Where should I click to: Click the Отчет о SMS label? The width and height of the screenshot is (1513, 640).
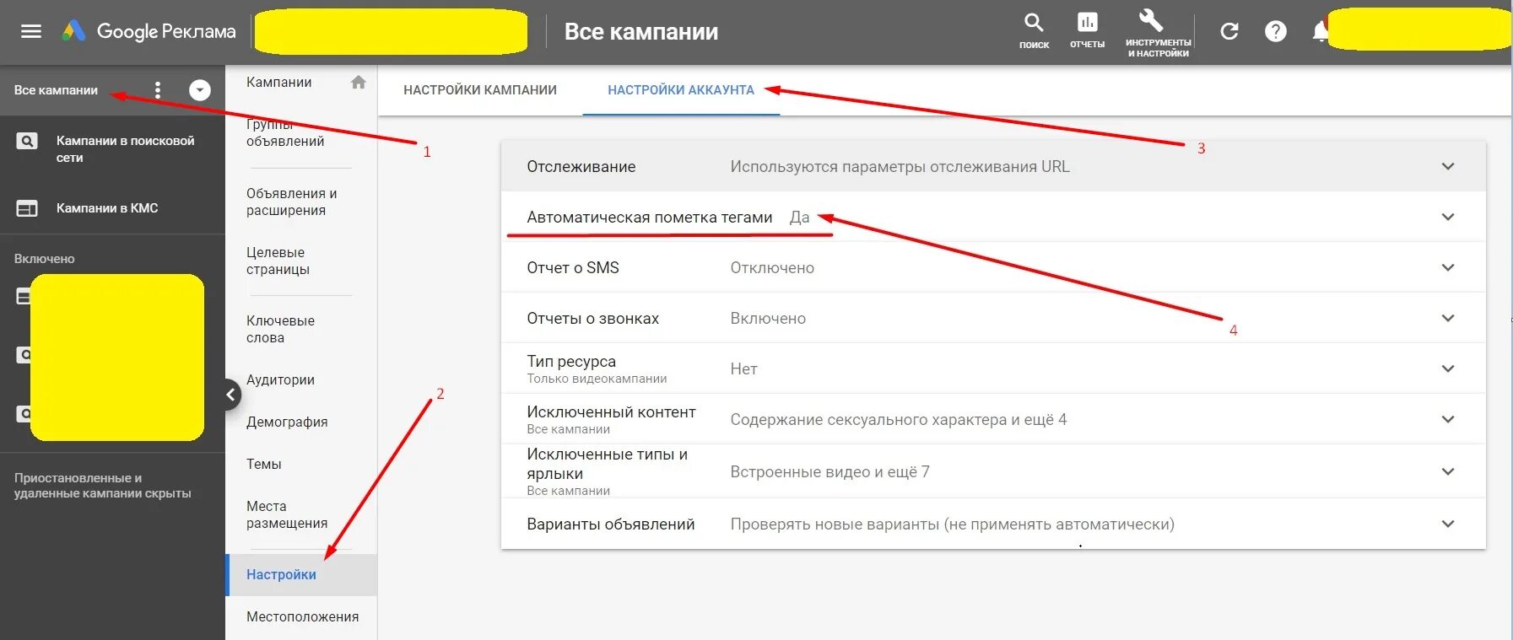point(573,268)
